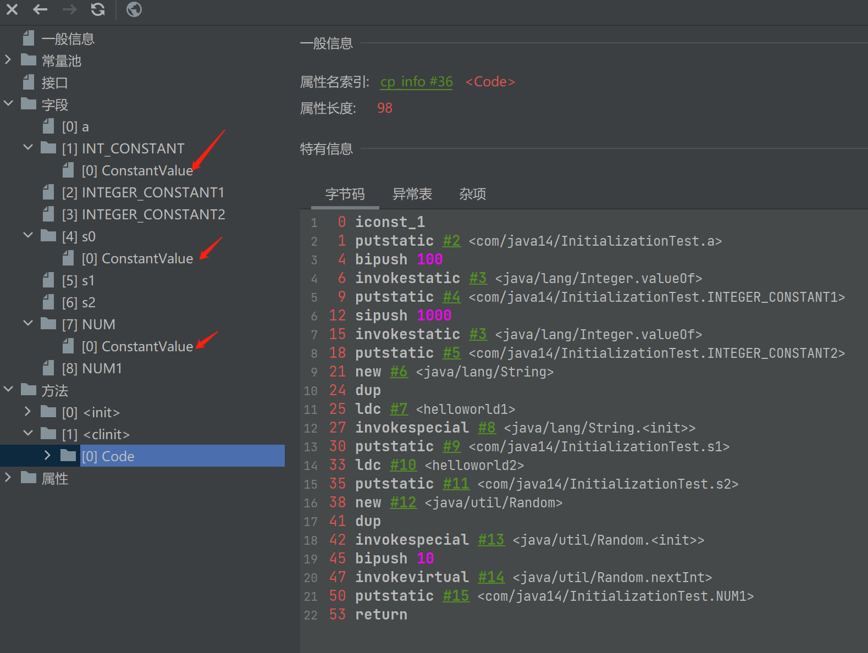The image size is (868, 653).
Task: Click the 接口 file icon in tree
Action: pos(29,82)
